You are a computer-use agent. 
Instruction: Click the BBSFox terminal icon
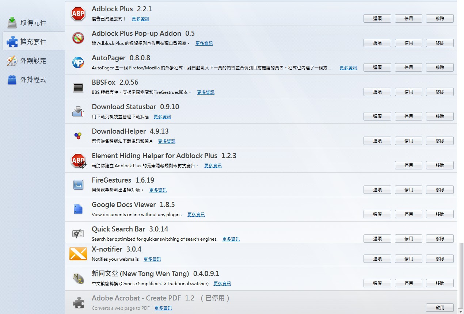pos(78,88)
